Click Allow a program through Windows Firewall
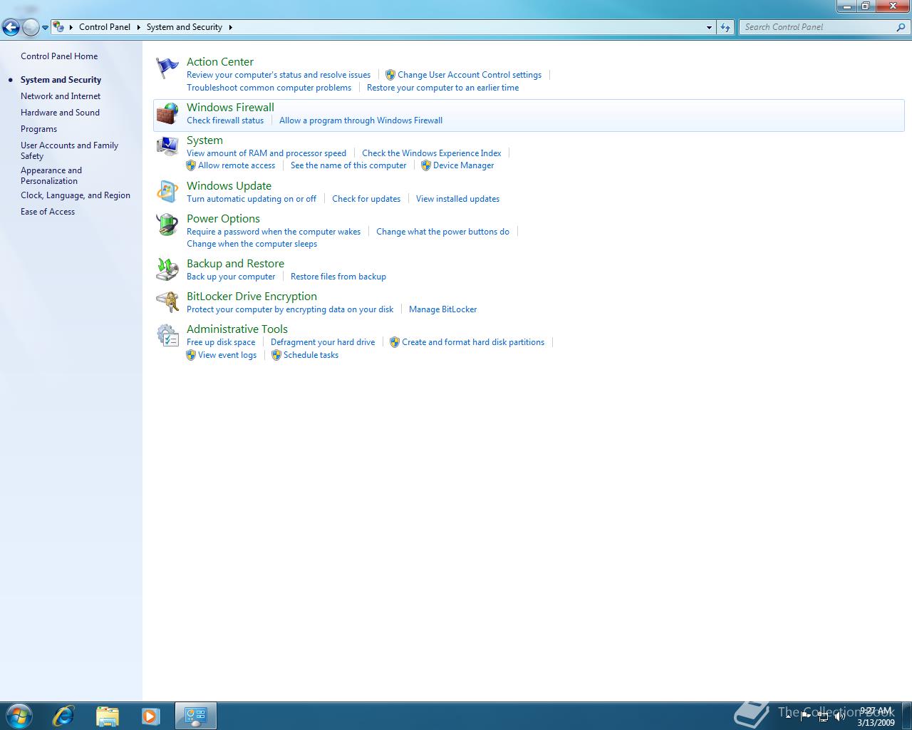 361,120
